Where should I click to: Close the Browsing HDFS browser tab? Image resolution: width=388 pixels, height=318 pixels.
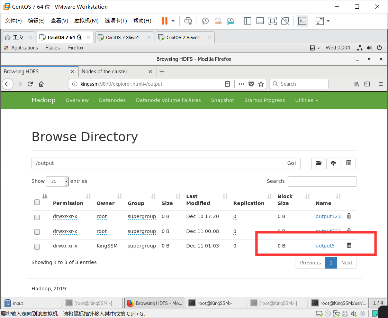click(x=72, y=72)
